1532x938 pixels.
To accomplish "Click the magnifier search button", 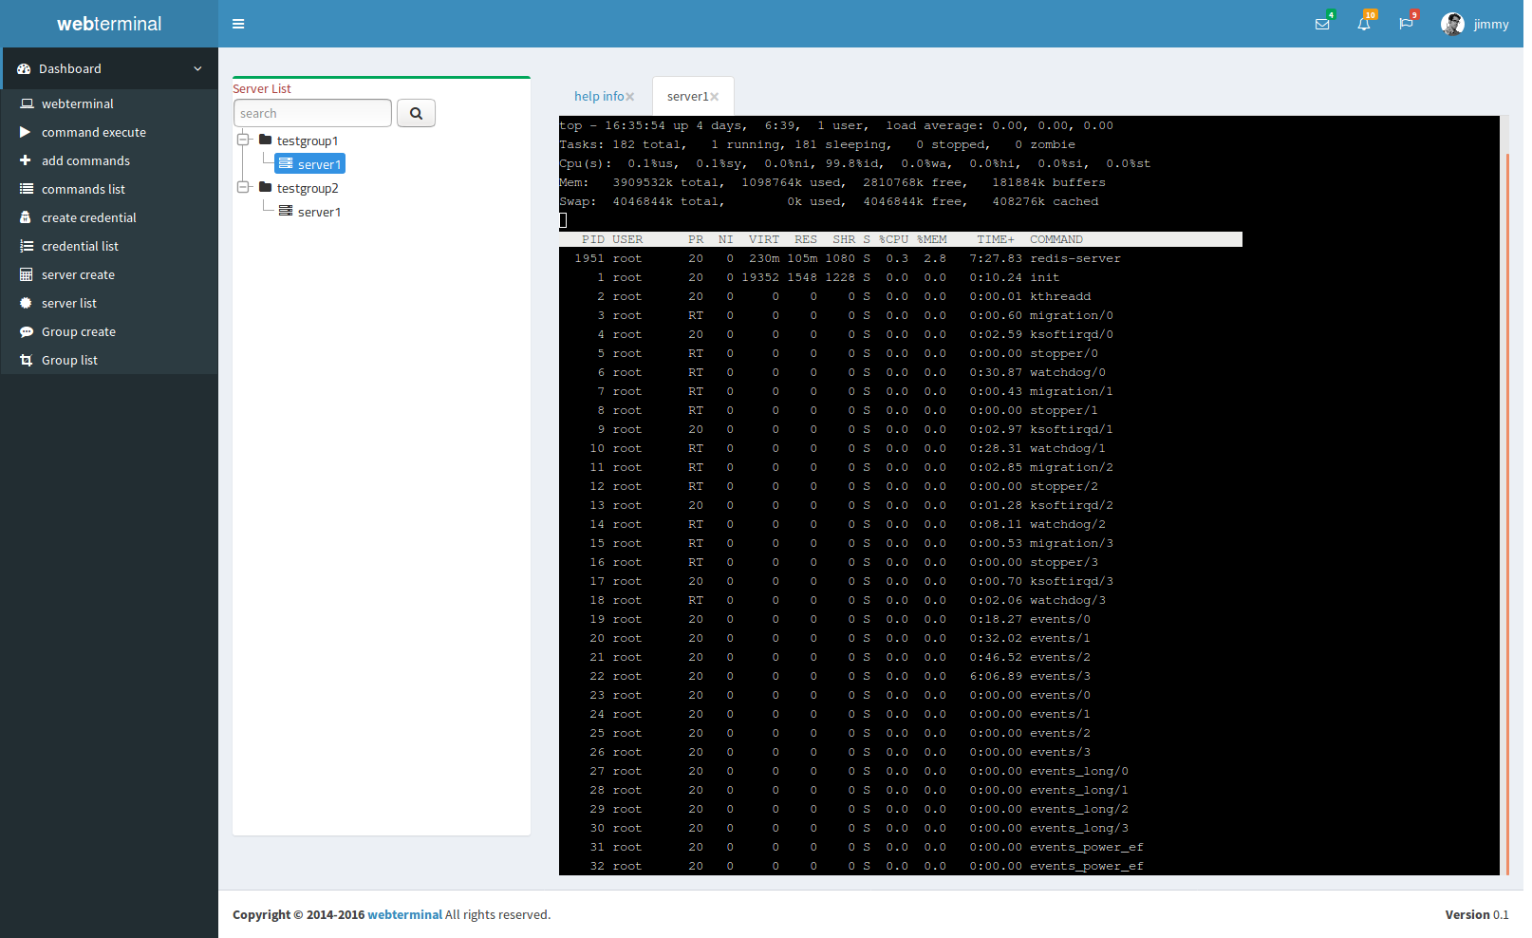I will coord(416,113).
